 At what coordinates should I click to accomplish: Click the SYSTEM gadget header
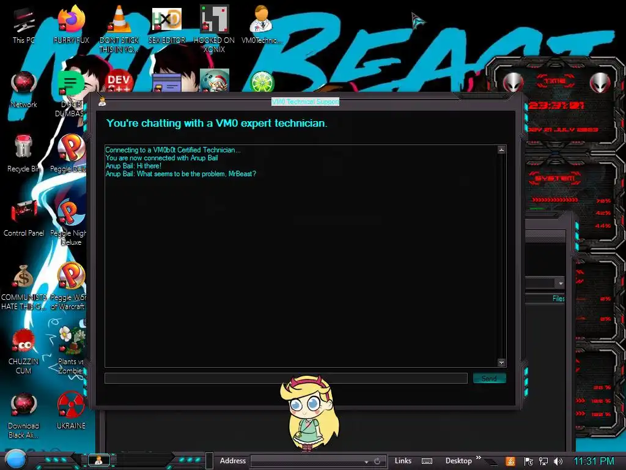click(555, 178)
